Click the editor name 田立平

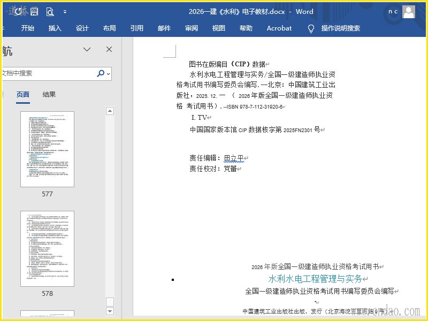tap(234, 158)
